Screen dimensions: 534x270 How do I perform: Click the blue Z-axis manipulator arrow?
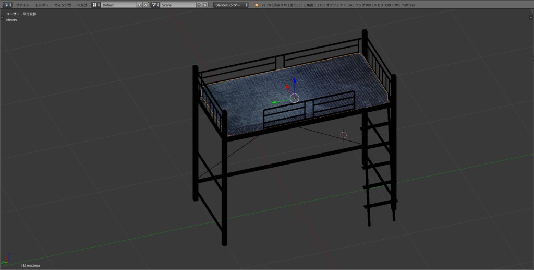(295, 81)
